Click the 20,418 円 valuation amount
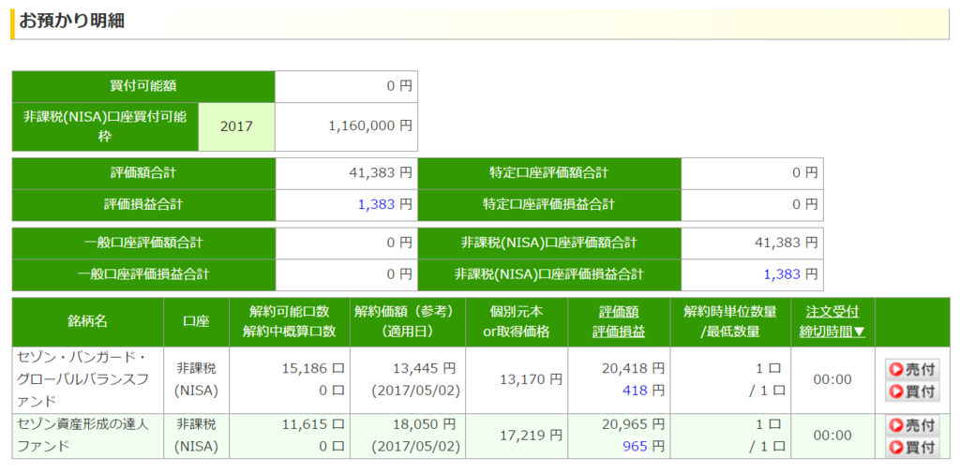Screen dimensions: 960x473 (x=633, y=368)
